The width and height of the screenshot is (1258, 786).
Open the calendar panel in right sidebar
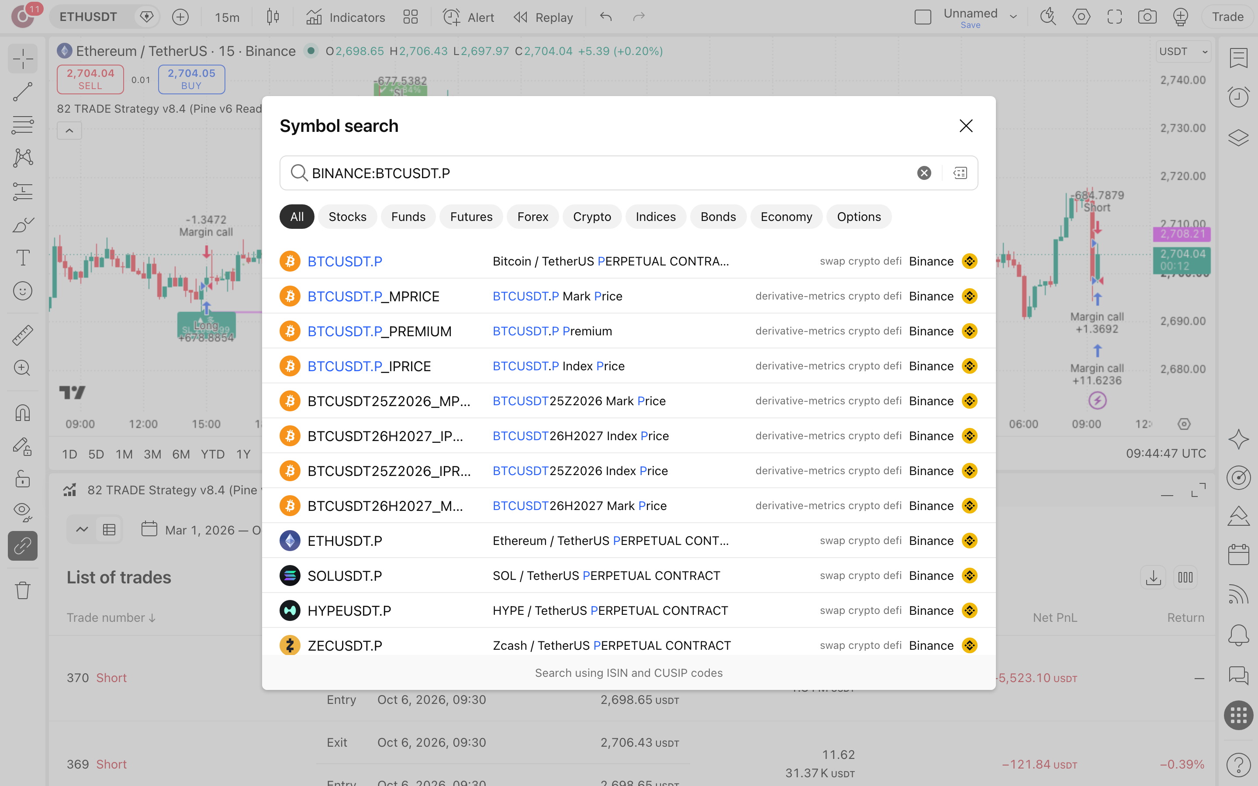click(x=1239, y=555)
